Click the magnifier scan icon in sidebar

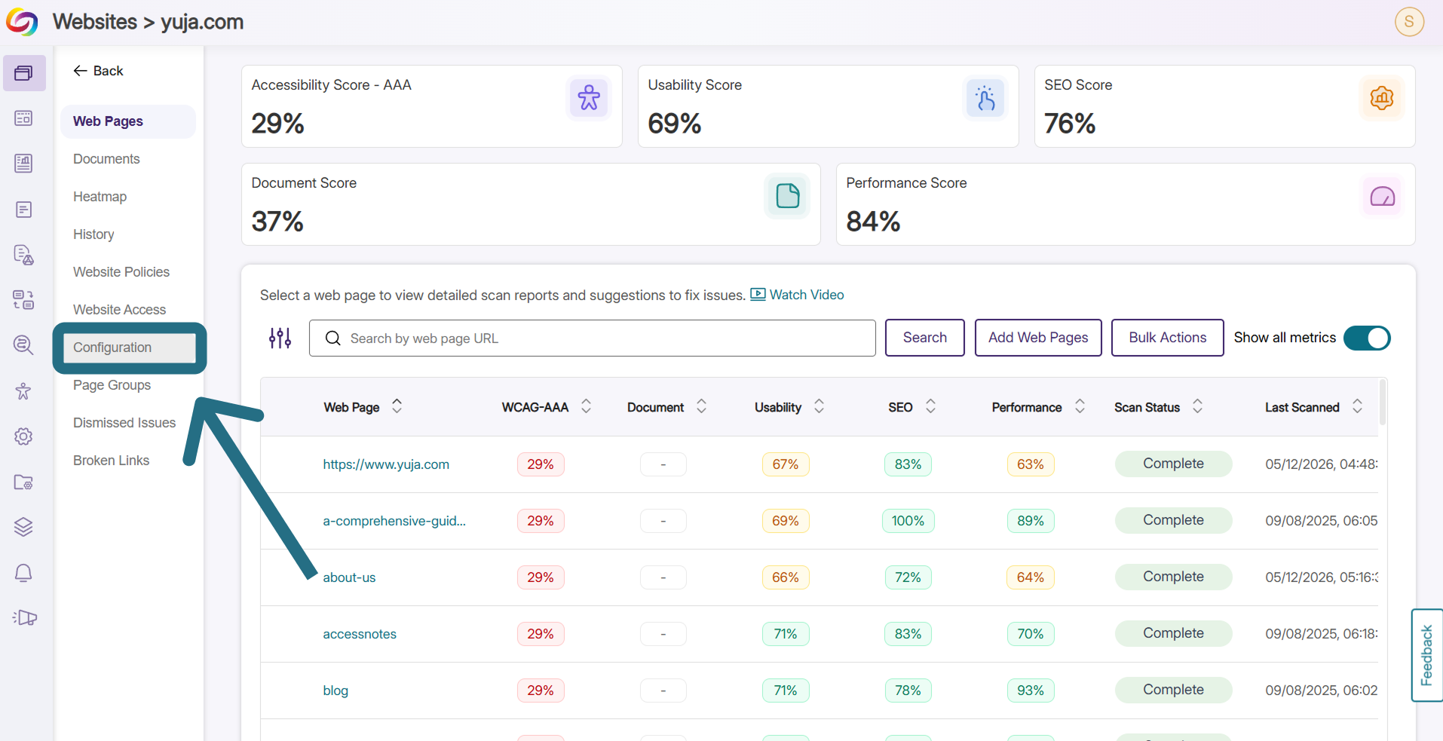click(23, 345)
